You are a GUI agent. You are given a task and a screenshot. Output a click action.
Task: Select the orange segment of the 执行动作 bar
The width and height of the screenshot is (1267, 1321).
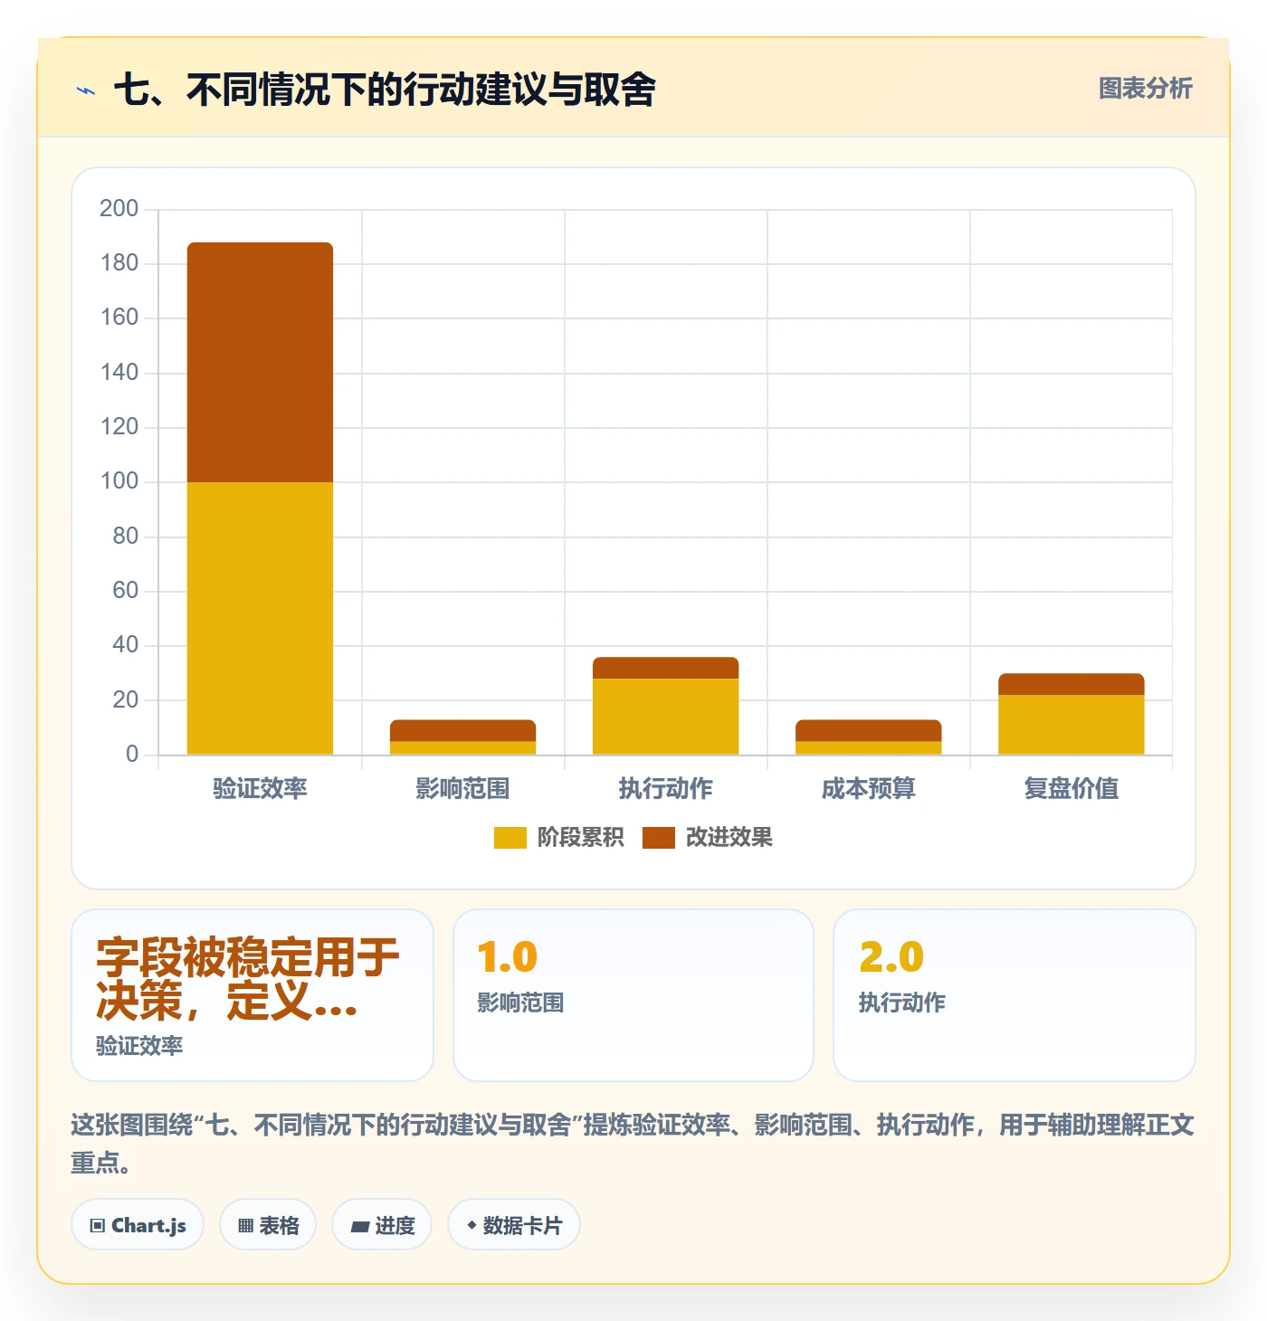coord(665,668)
